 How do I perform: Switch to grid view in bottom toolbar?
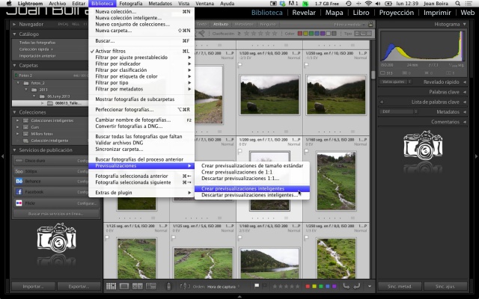click(111, 286)
